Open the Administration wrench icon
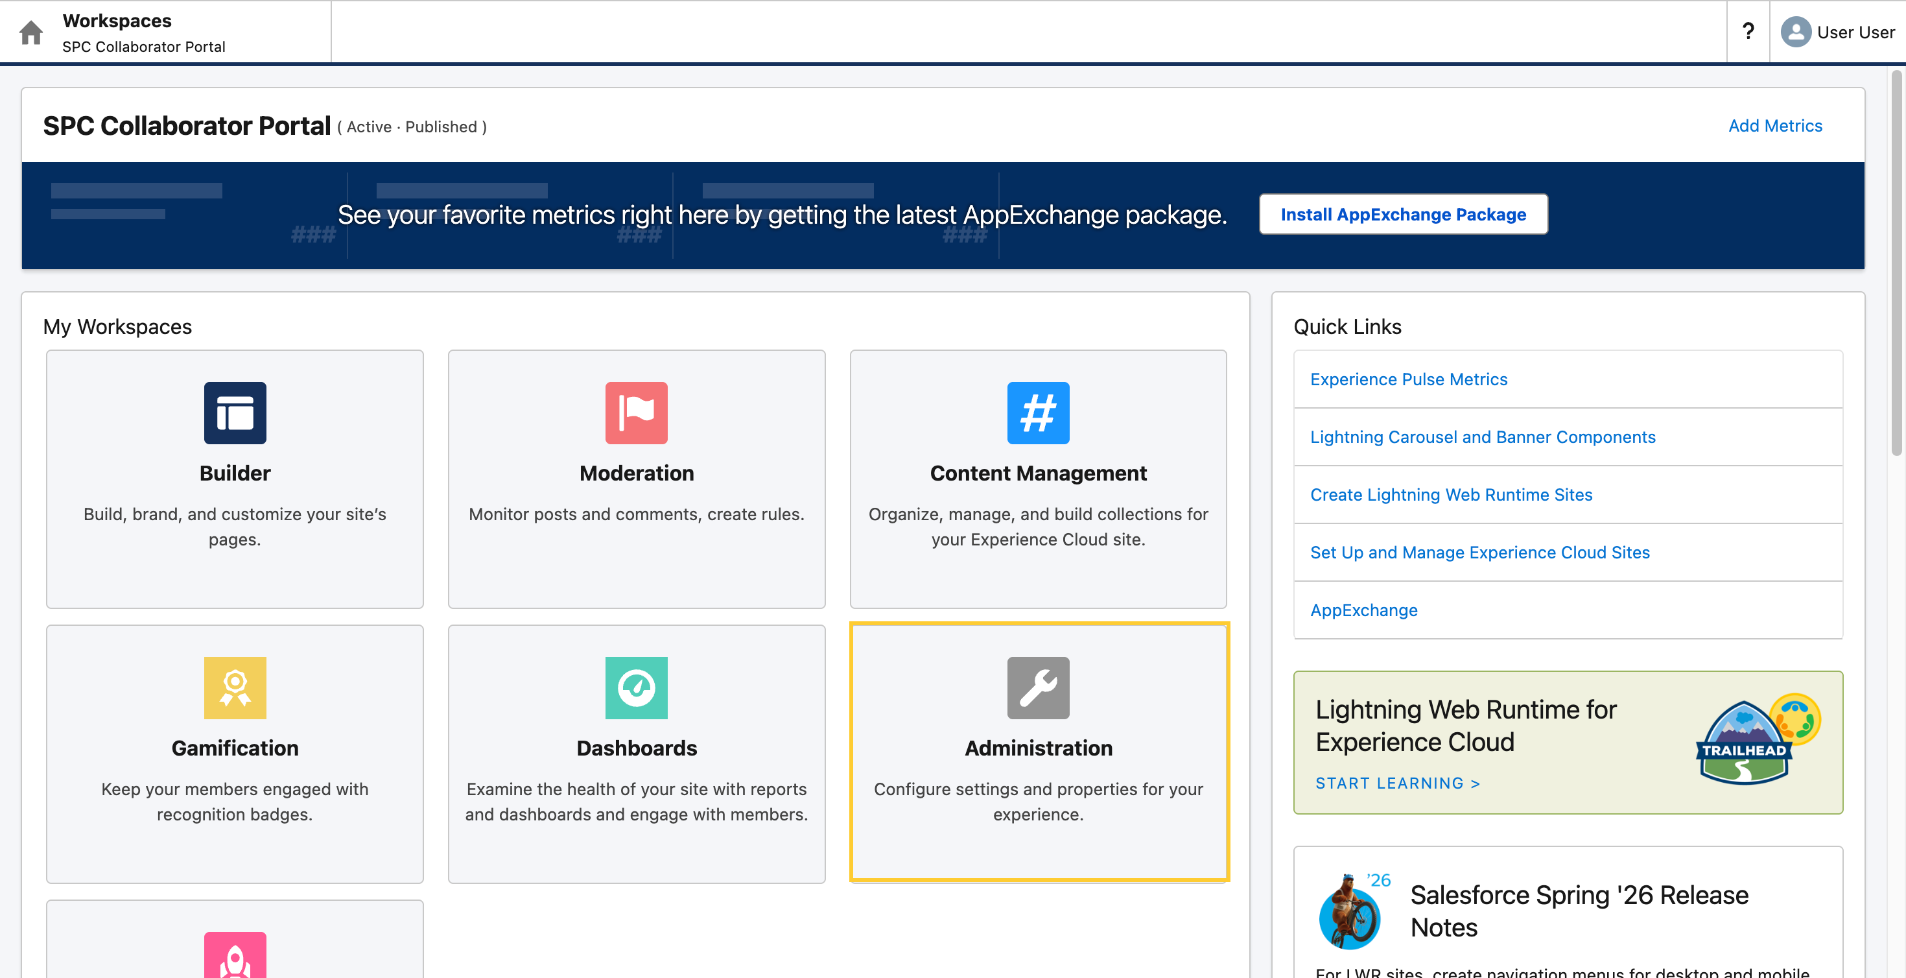Screen dimensions: 1906x978 coord(1038,688)
